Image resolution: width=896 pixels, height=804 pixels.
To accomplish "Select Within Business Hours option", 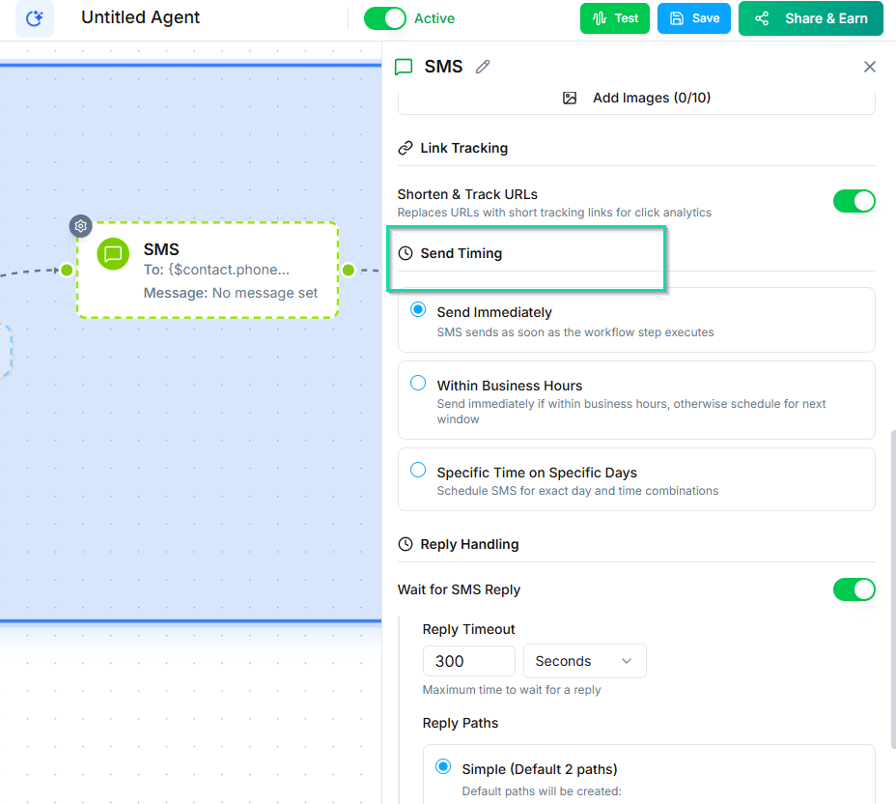I will [x=418, y=384].
